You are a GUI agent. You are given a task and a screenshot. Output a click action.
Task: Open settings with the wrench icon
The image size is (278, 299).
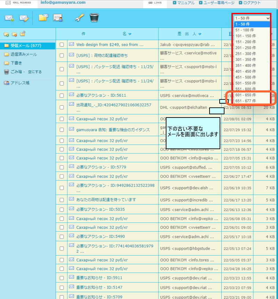(80, 18)
